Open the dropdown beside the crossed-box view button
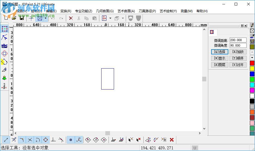Screen dimensions: 255x151 (45, 18)
